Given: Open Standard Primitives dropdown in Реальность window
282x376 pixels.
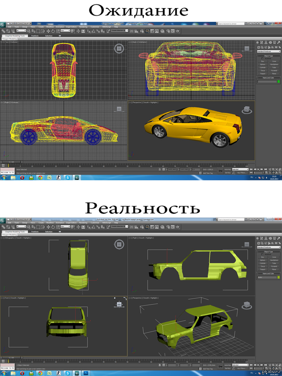Looking at the screenshot, I should (x=269, y=247).
